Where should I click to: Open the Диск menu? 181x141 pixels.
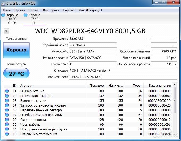pos(55,10)
